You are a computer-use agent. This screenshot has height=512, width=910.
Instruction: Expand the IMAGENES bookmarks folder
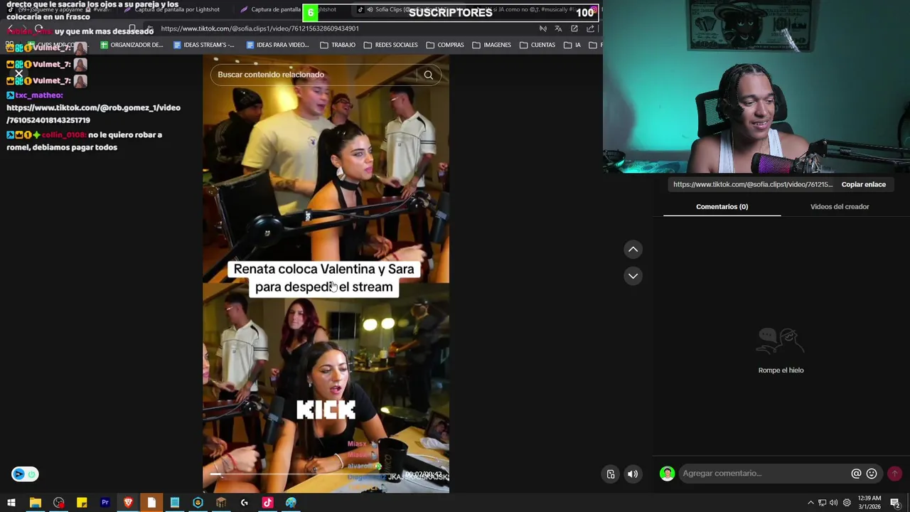tap(491, 45)
